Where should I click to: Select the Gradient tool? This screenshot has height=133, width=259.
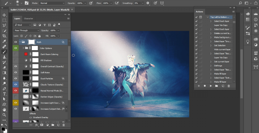(4, 73)
